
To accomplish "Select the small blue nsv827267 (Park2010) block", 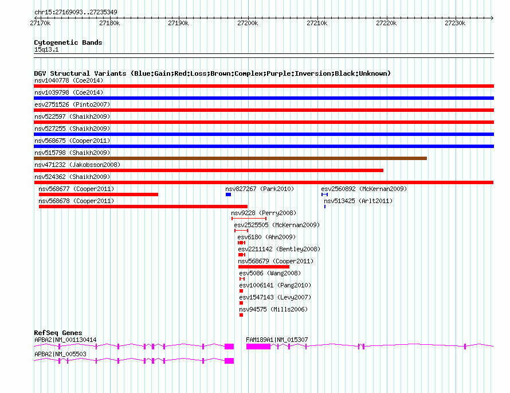I will (x=228, y=194).
